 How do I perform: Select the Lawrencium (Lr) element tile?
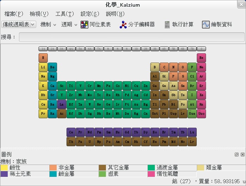192,142
